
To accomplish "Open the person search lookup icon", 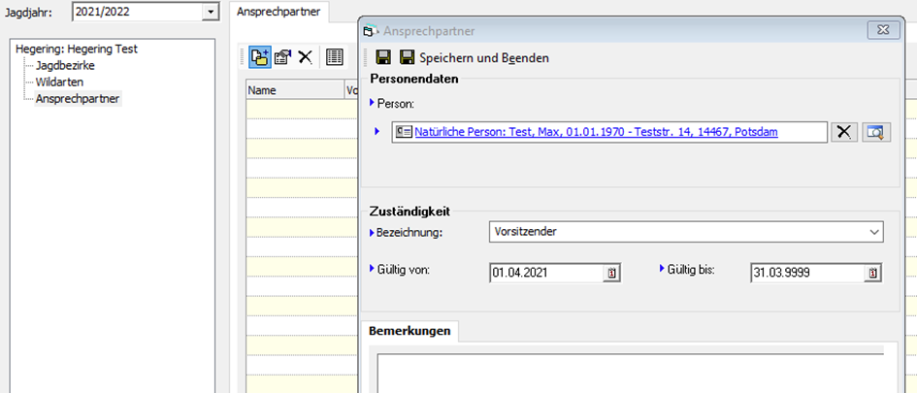I will 875,132.
